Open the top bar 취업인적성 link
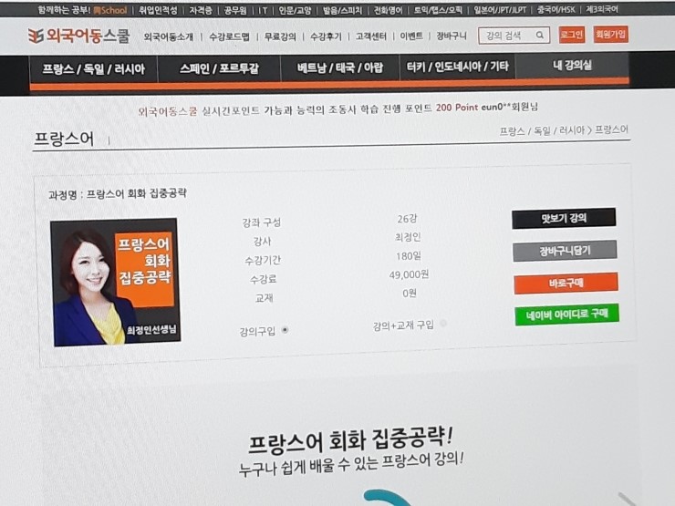Screen dimensions: 675x506 pos(158,10)
